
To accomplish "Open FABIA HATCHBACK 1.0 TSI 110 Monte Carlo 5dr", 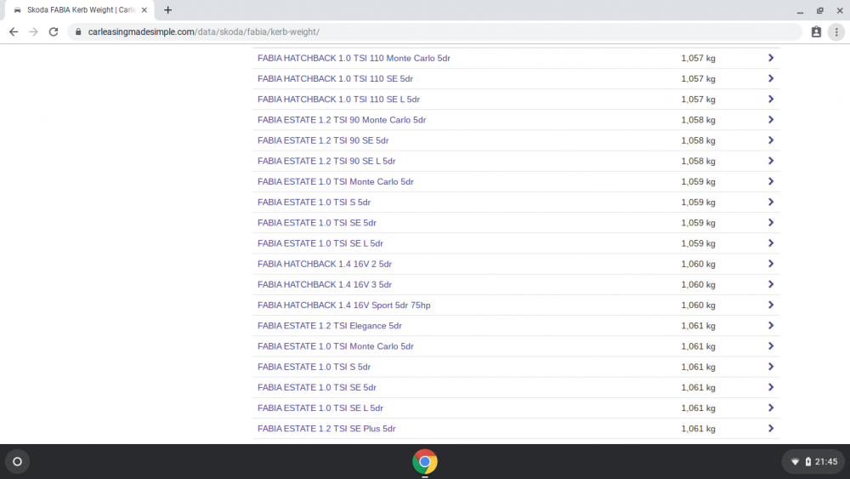I will (354, 58).
